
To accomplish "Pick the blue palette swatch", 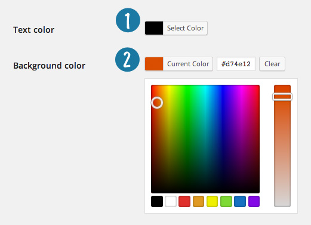I will point(240,201).
